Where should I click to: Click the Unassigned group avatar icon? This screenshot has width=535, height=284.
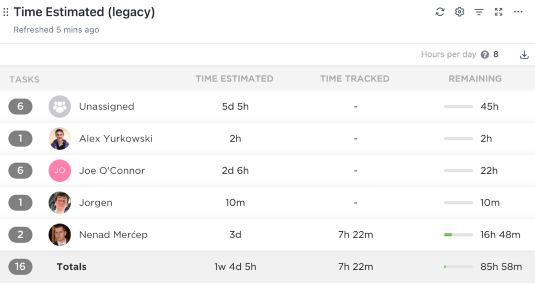60,106
